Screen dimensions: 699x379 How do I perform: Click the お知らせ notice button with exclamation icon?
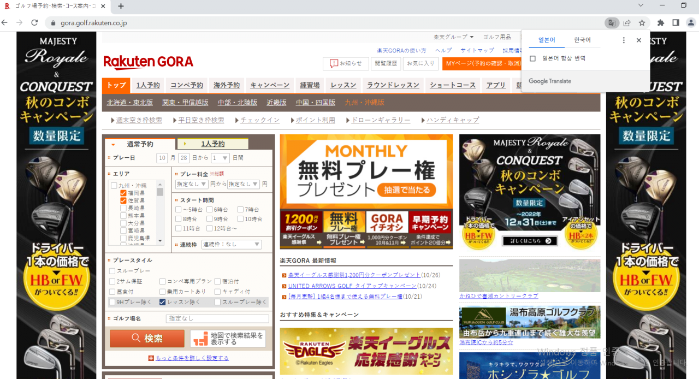point(346,63)
